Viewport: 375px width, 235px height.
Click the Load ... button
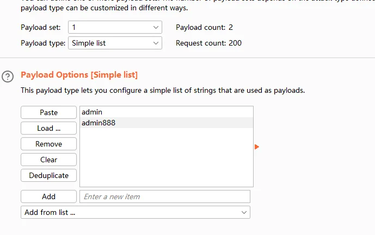(48, 128)
